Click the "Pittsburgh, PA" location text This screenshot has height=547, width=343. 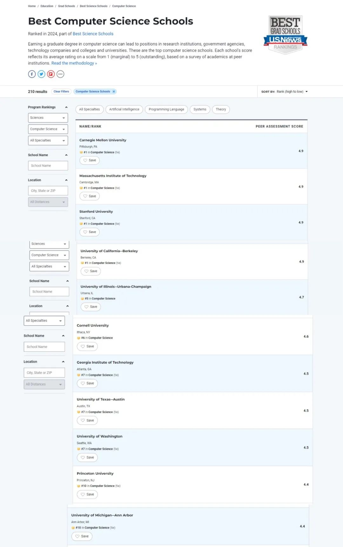point(88,147)
